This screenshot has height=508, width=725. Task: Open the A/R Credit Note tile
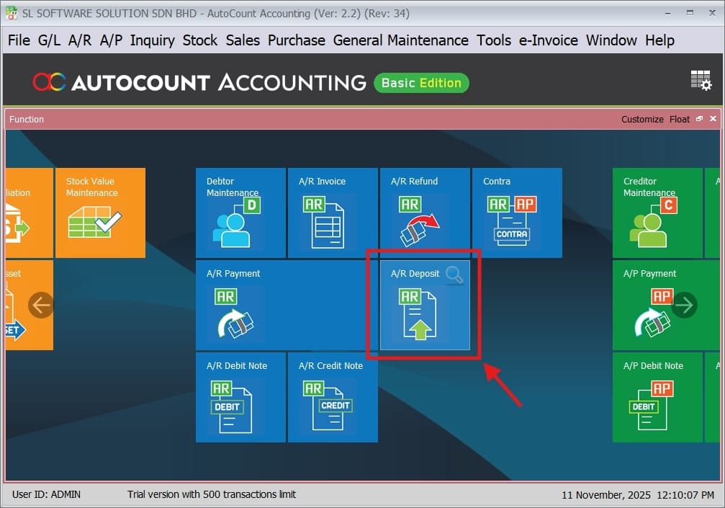point(332,397)
